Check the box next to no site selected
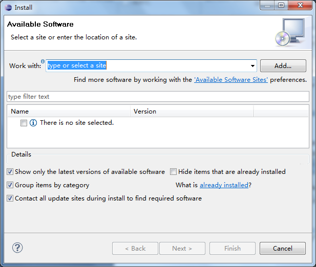 tap(24, 123)
